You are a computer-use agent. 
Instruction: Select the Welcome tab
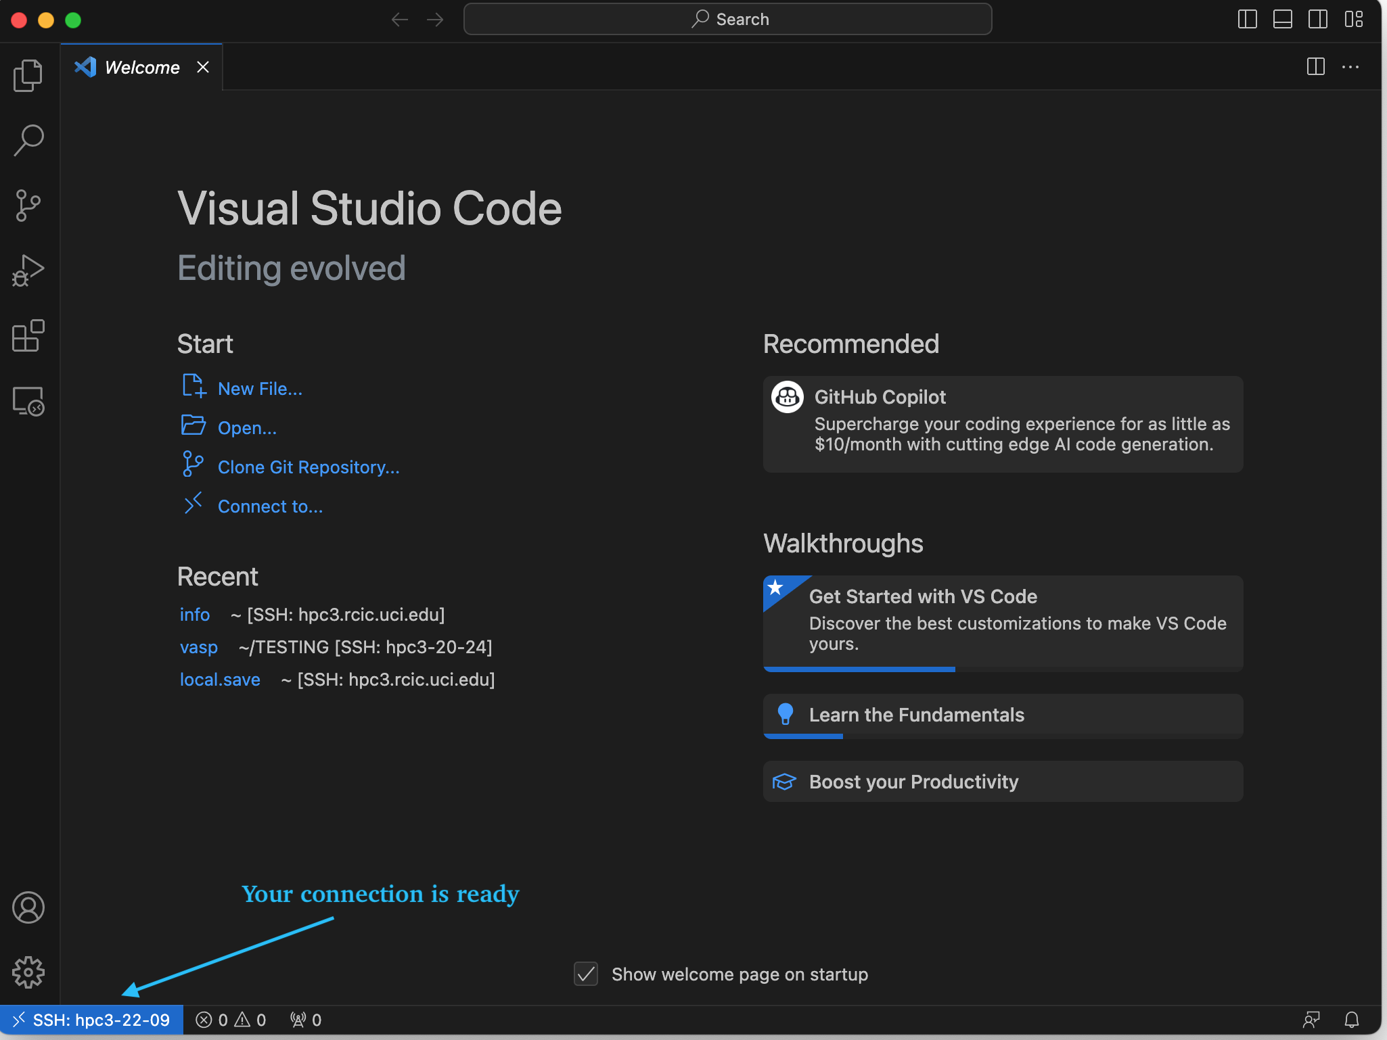coord(141,67)
